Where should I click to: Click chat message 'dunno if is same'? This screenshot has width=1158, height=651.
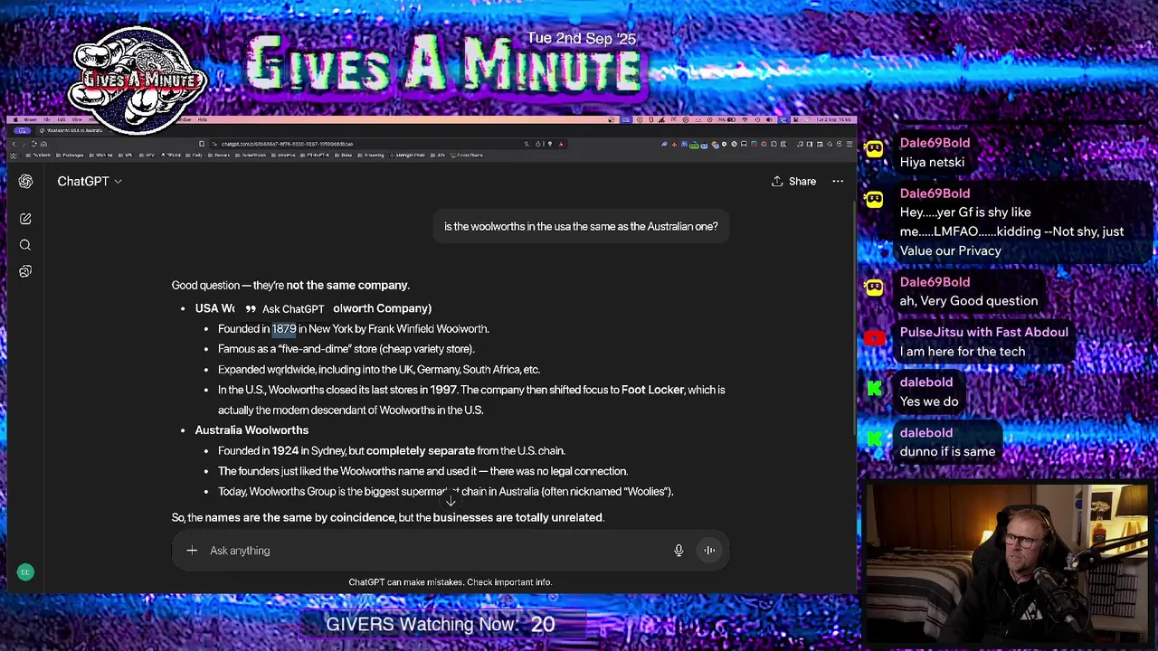947,452
